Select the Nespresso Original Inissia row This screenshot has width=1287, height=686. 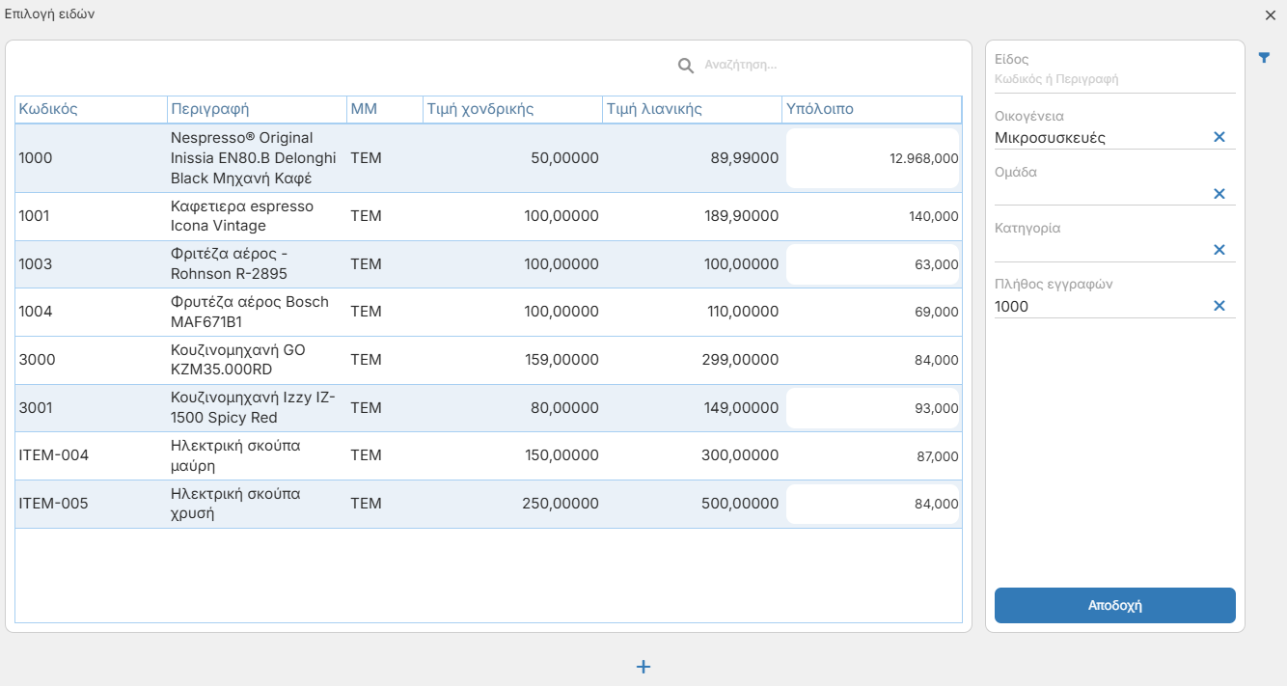[488, 158]
